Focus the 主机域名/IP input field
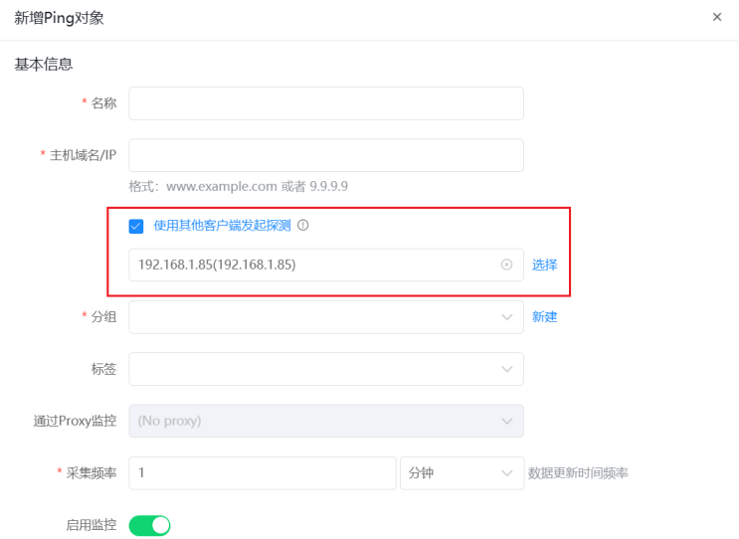Screen dimensions: 739x539 click(x=326, y=155)
